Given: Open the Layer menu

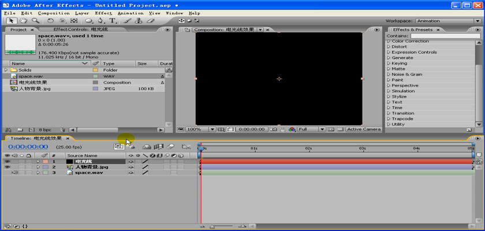Looking at the screenshot, I should click(82, 13).
